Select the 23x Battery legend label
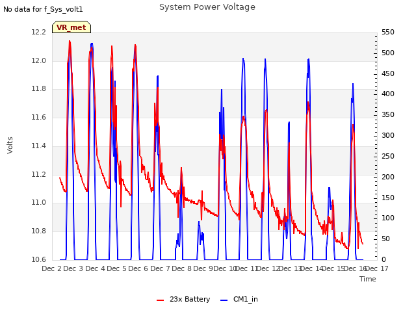Viewport: 416px width, 312px height. pyautogui.click(x=190, y=299)
